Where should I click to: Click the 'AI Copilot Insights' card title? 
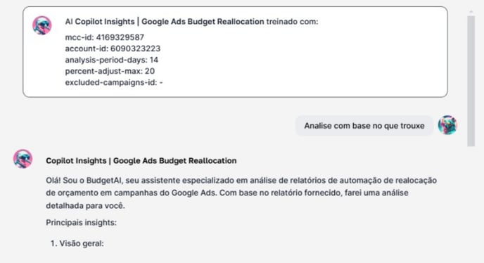[165, 22]
